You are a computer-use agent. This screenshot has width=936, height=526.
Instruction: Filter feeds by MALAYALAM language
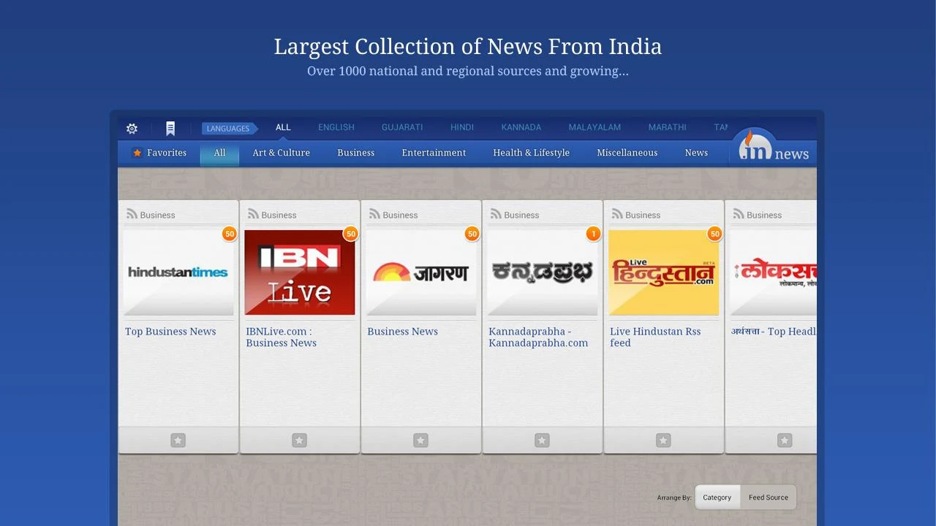595,127
